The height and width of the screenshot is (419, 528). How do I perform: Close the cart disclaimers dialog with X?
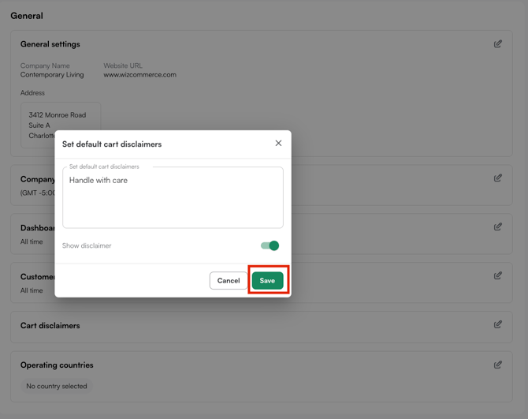pos(278,144)
